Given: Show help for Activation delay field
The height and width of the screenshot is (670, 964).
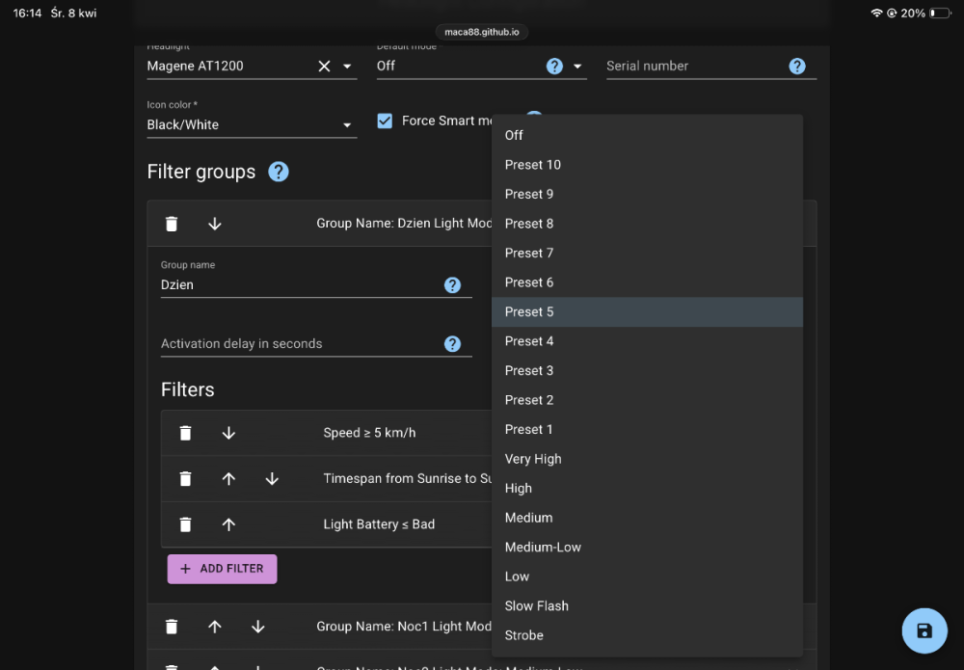Looking at the screenshot, I should tap(452, 344).
